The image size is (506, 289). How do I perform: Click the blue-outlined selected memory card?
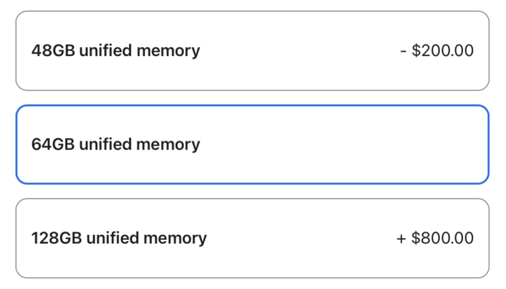(252, 144)
